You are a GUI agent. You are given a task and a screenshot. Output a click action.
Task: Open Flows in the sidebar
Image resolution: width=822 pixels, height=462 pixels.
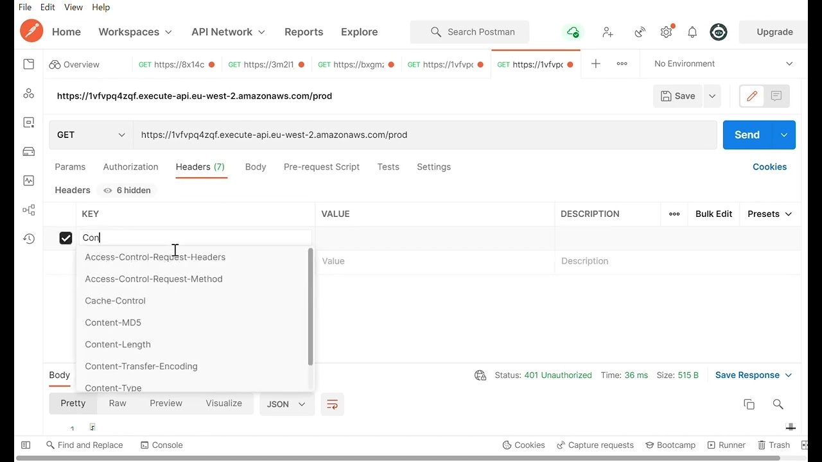point(29,210)
